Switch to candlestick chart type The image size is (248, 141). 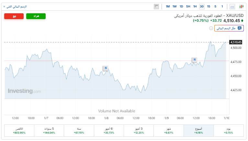coord(241,6)
